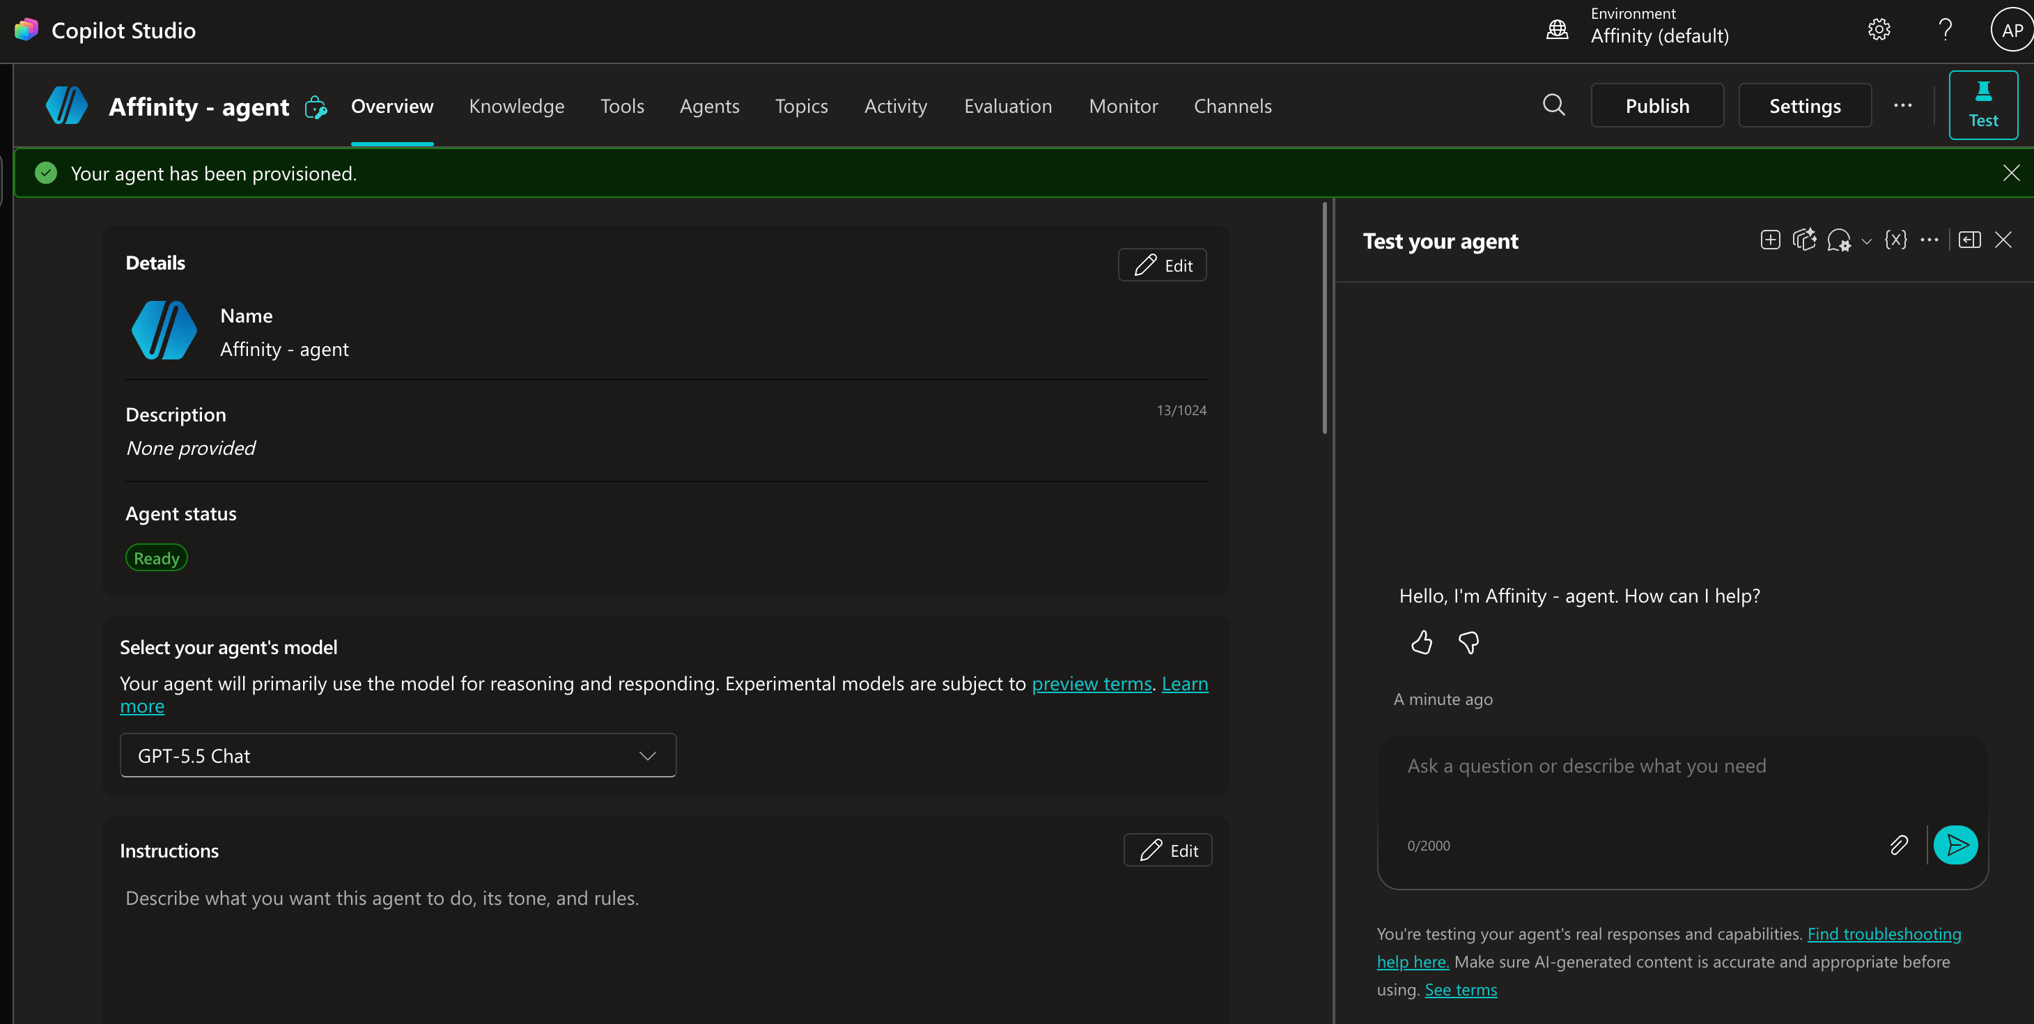Open the settings gear in the top bar
2034x1024 pixels.
coord(1879,30)
